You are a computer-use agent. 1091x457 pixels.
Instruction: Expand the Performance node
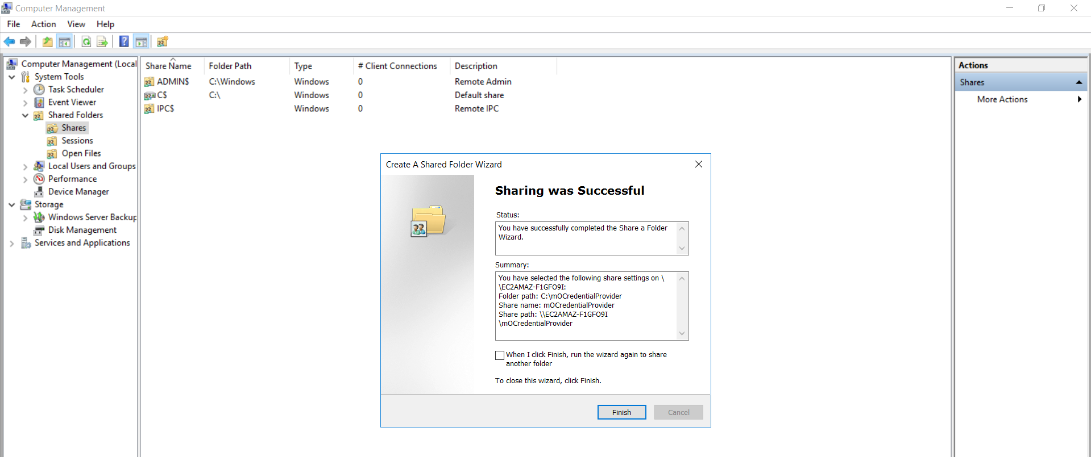25,179
